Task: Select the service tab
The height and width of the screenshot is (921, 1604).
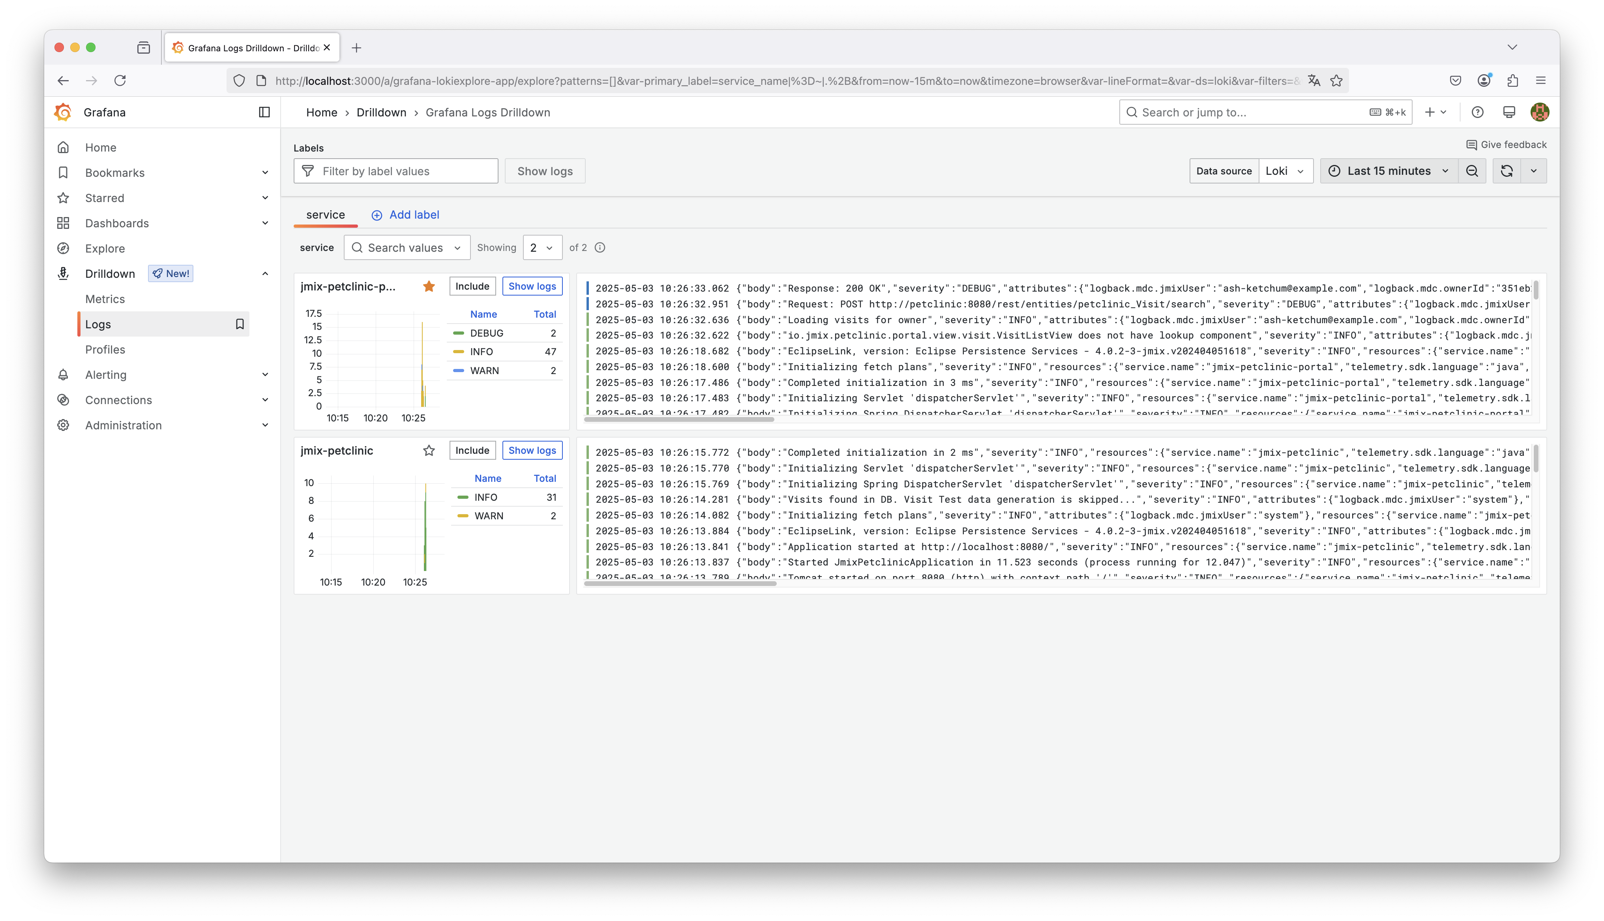Action: point(325,214)
